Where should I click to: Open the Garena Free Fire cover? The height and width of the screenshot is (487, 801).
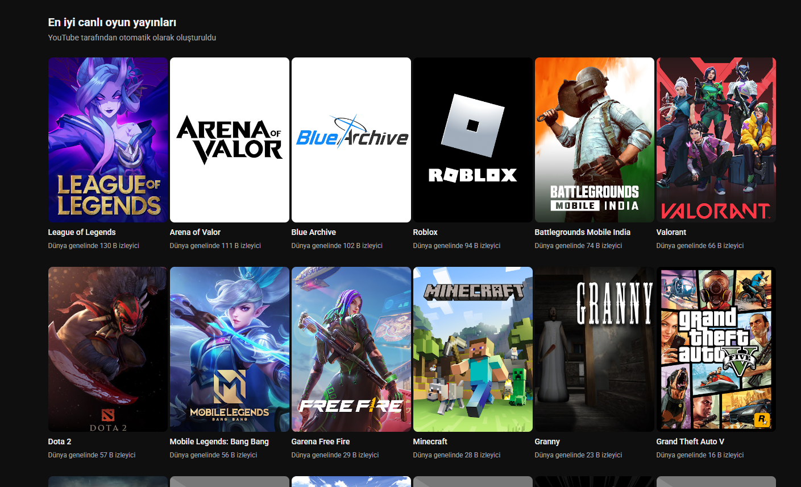[351, 349]
